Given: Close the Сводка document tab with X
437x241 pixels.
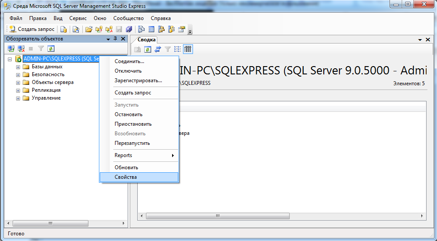Looking at the screenshot, I should tap(428, 40).
